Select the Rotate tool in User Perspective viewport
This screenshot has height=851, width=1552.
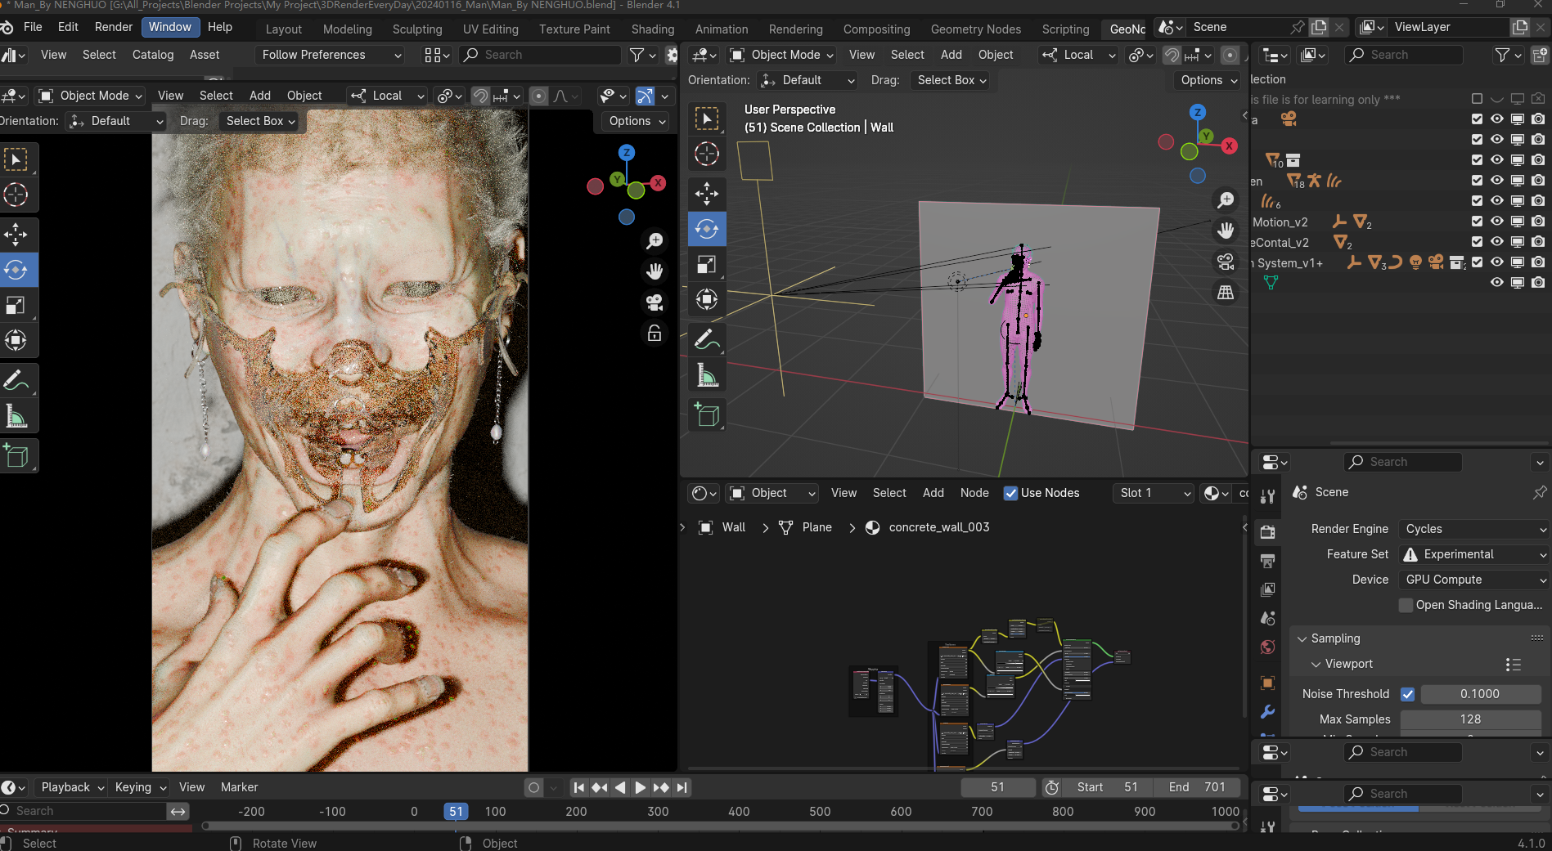point(707,230)
